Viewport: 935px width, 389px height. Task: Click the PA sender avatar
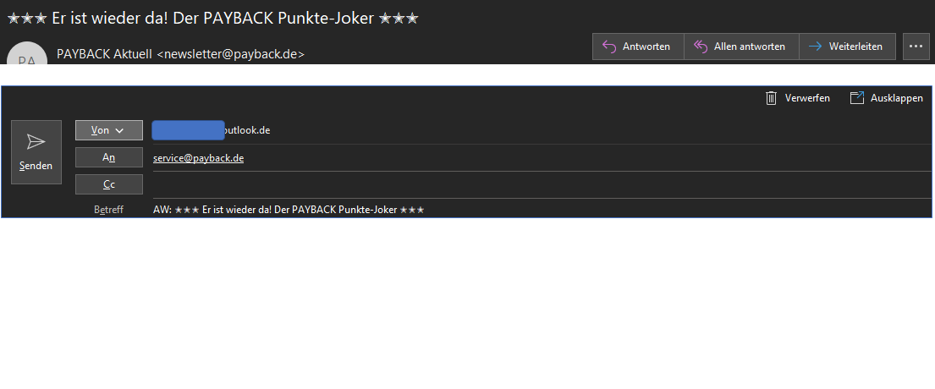(27, 54)
